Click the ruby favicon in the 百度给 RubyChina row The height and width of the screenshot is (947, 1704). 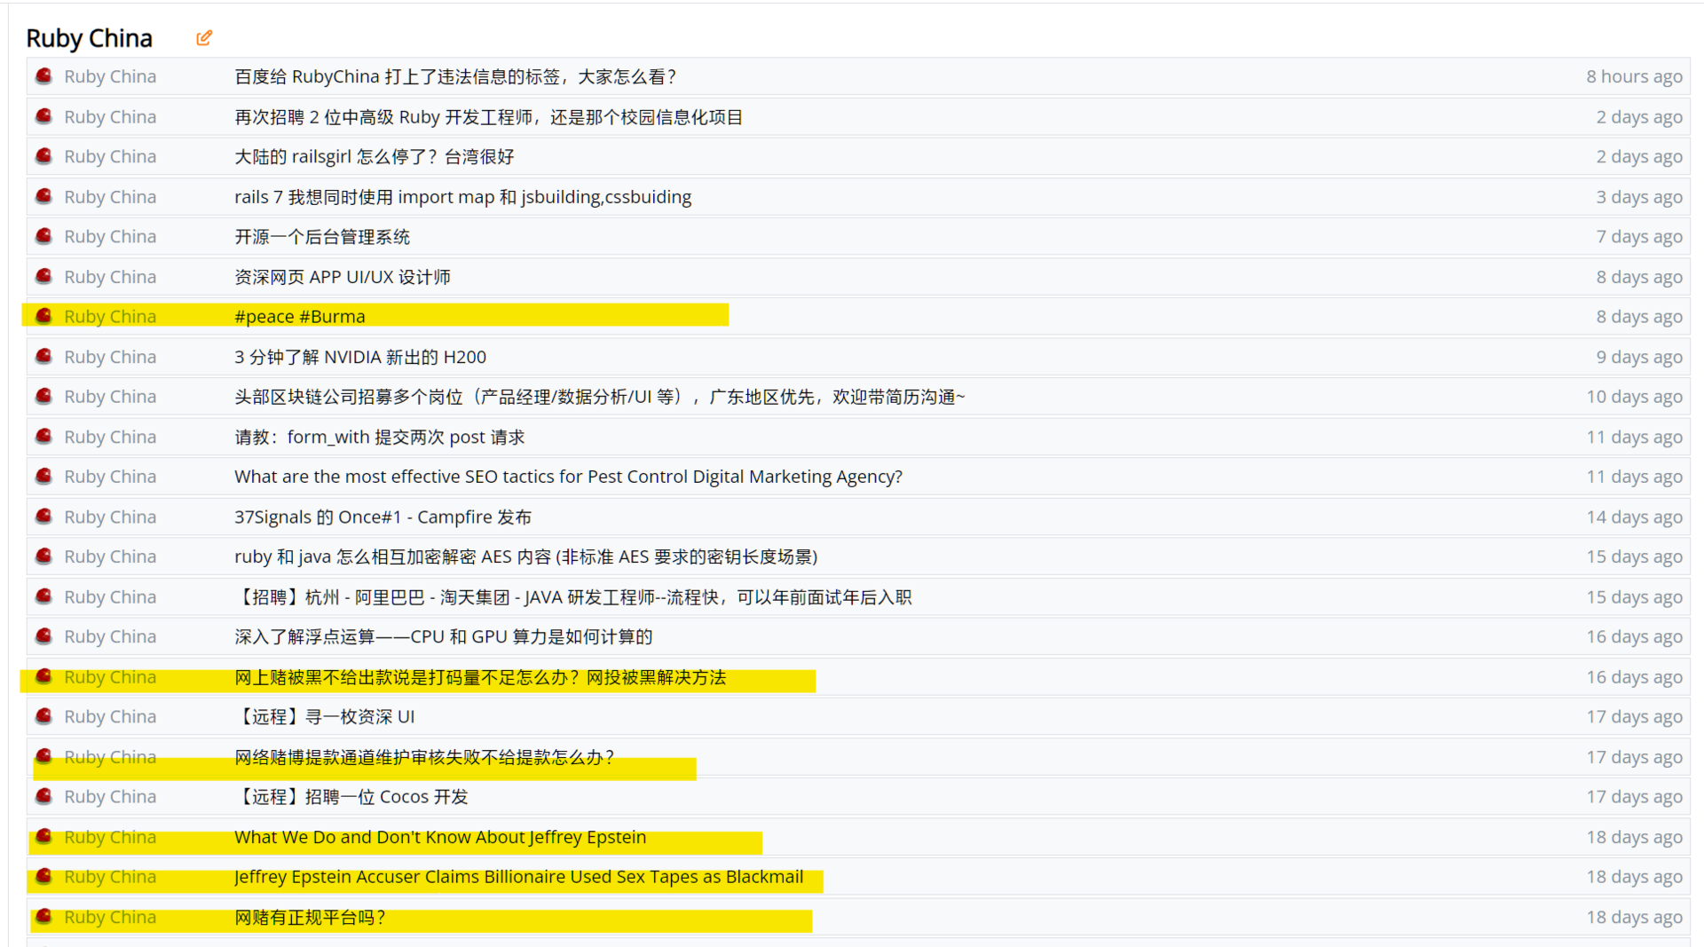pyautogui.click(x=43, y=76)
